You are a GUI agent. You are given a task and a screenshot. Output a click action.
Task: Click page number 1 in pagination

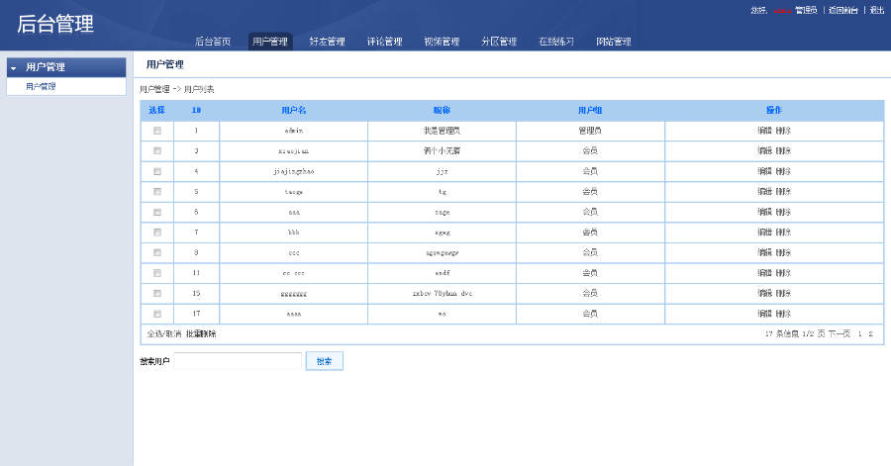pyautogui.click(x=859, y=334)
